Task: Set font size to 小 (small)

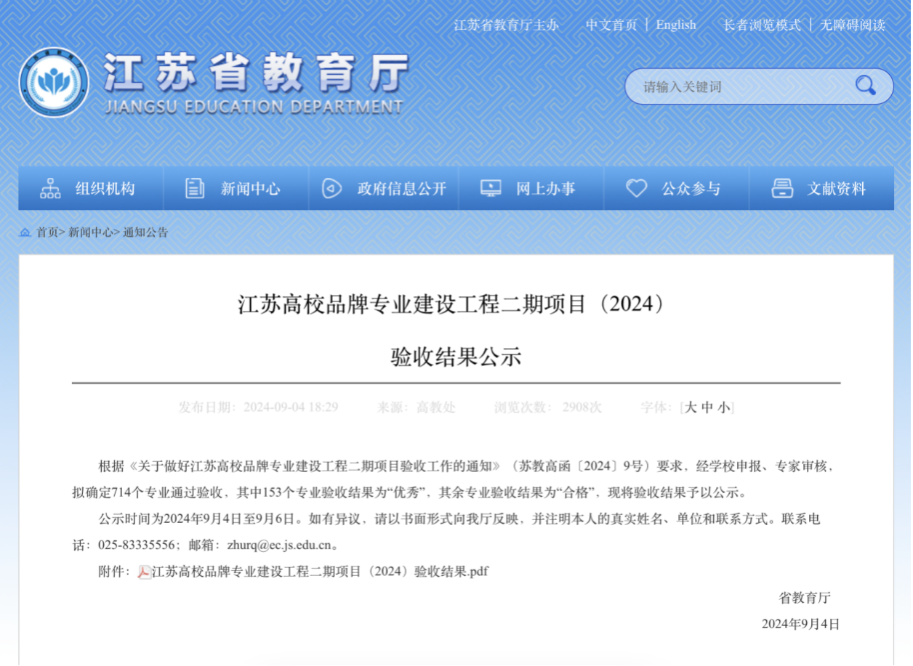Action: coord(724,407)
